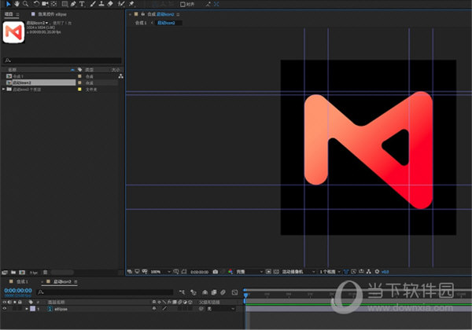Image resolution: width=472 pixels, height=330 pixels.
Task: Click the 8 bpc color depth button
Action: (34, 273)
